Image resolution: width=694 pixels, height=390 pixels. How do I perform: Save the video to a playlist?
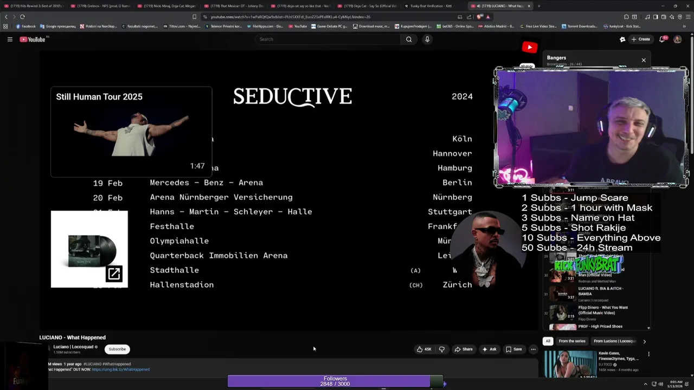click(513, 349)
